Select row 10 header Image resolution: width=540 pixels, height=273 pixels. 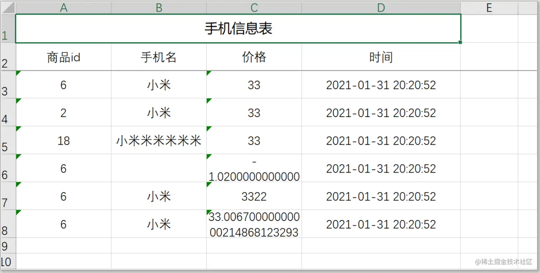click(x=8, y=261)
